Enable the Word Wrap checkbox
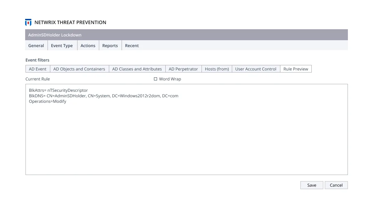Image resolution: width=372 pixels, height=209 pixels. [x=155, y=79]
